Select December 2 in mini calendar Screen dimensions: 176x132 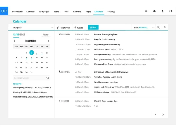click(x=32, y=52)
